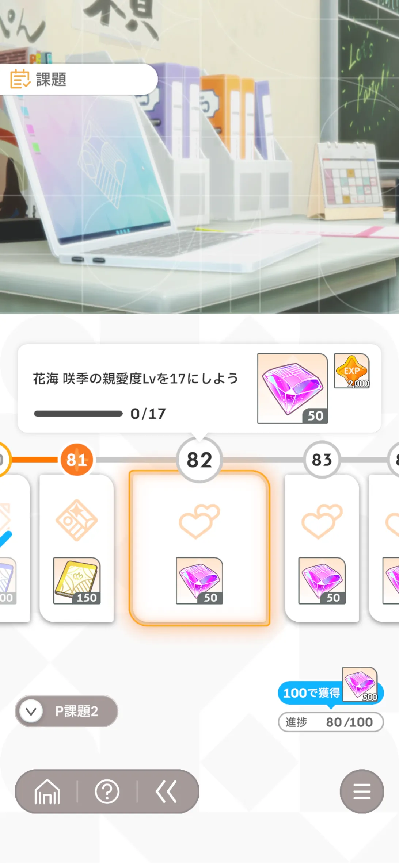Screen dimensions: 399x863
Task: Select completed task node 81
Action: (77, 460)
